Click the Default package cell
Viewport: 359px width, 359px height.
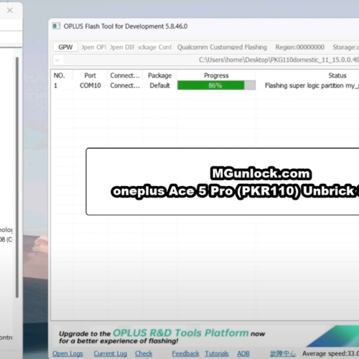coord(159,85)
